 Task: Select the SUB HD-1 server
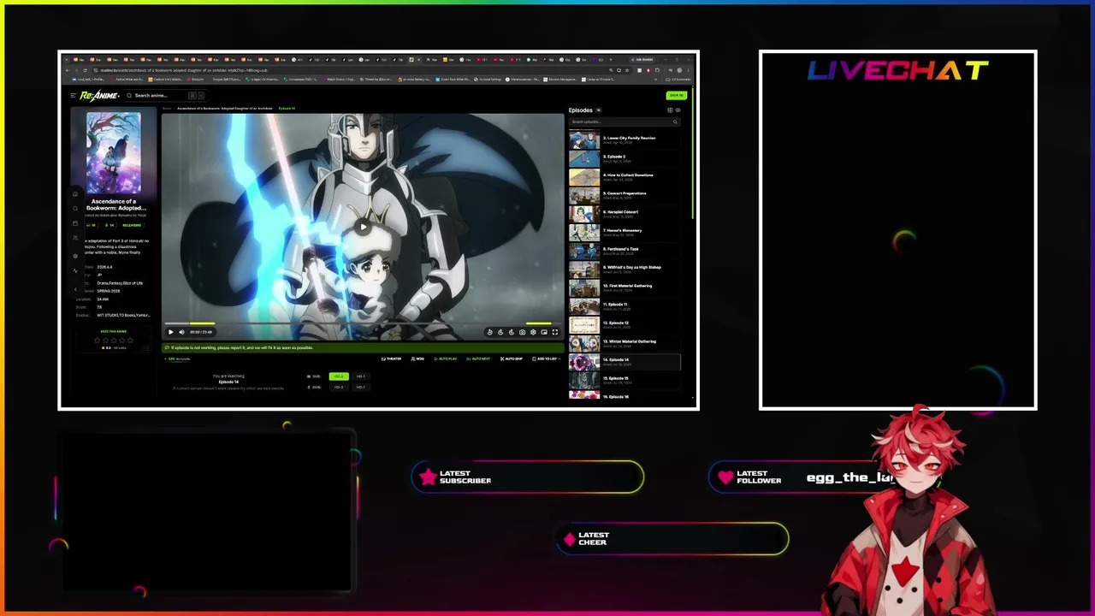click(x=360, y=376)
